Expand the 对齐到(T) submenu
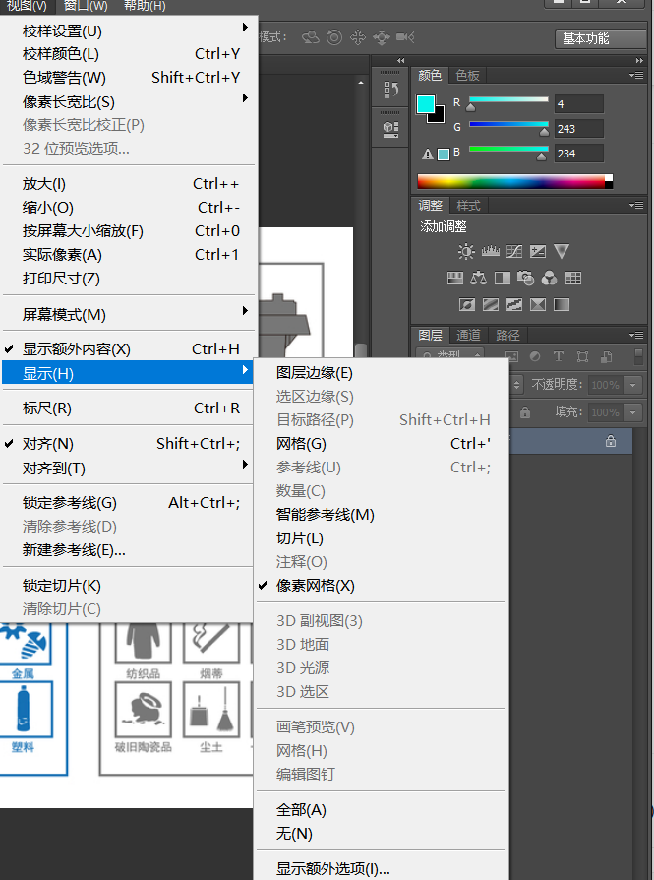 (x=128, y=468)
